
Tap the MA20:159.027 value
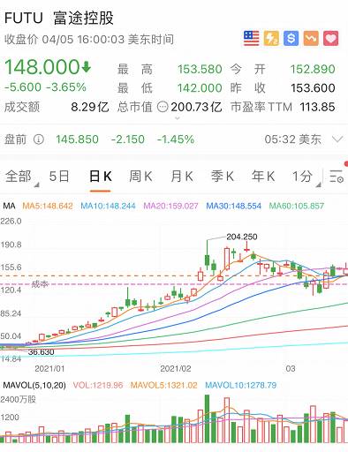pos(170,206)
